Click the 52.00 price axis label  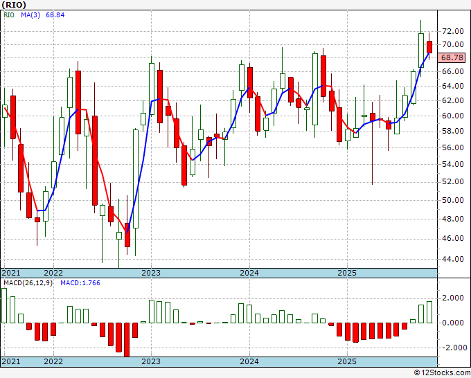[x=453, y=181]
